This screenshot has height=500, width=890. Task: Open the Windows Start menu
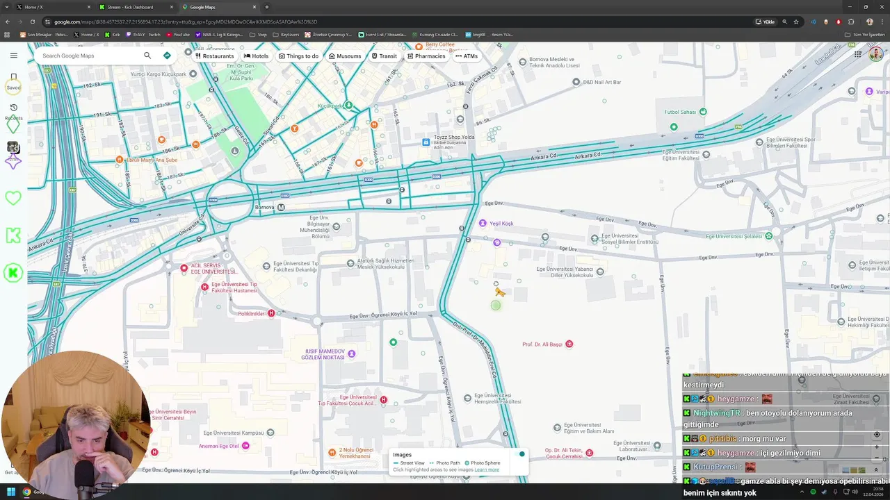pos(10,492)
